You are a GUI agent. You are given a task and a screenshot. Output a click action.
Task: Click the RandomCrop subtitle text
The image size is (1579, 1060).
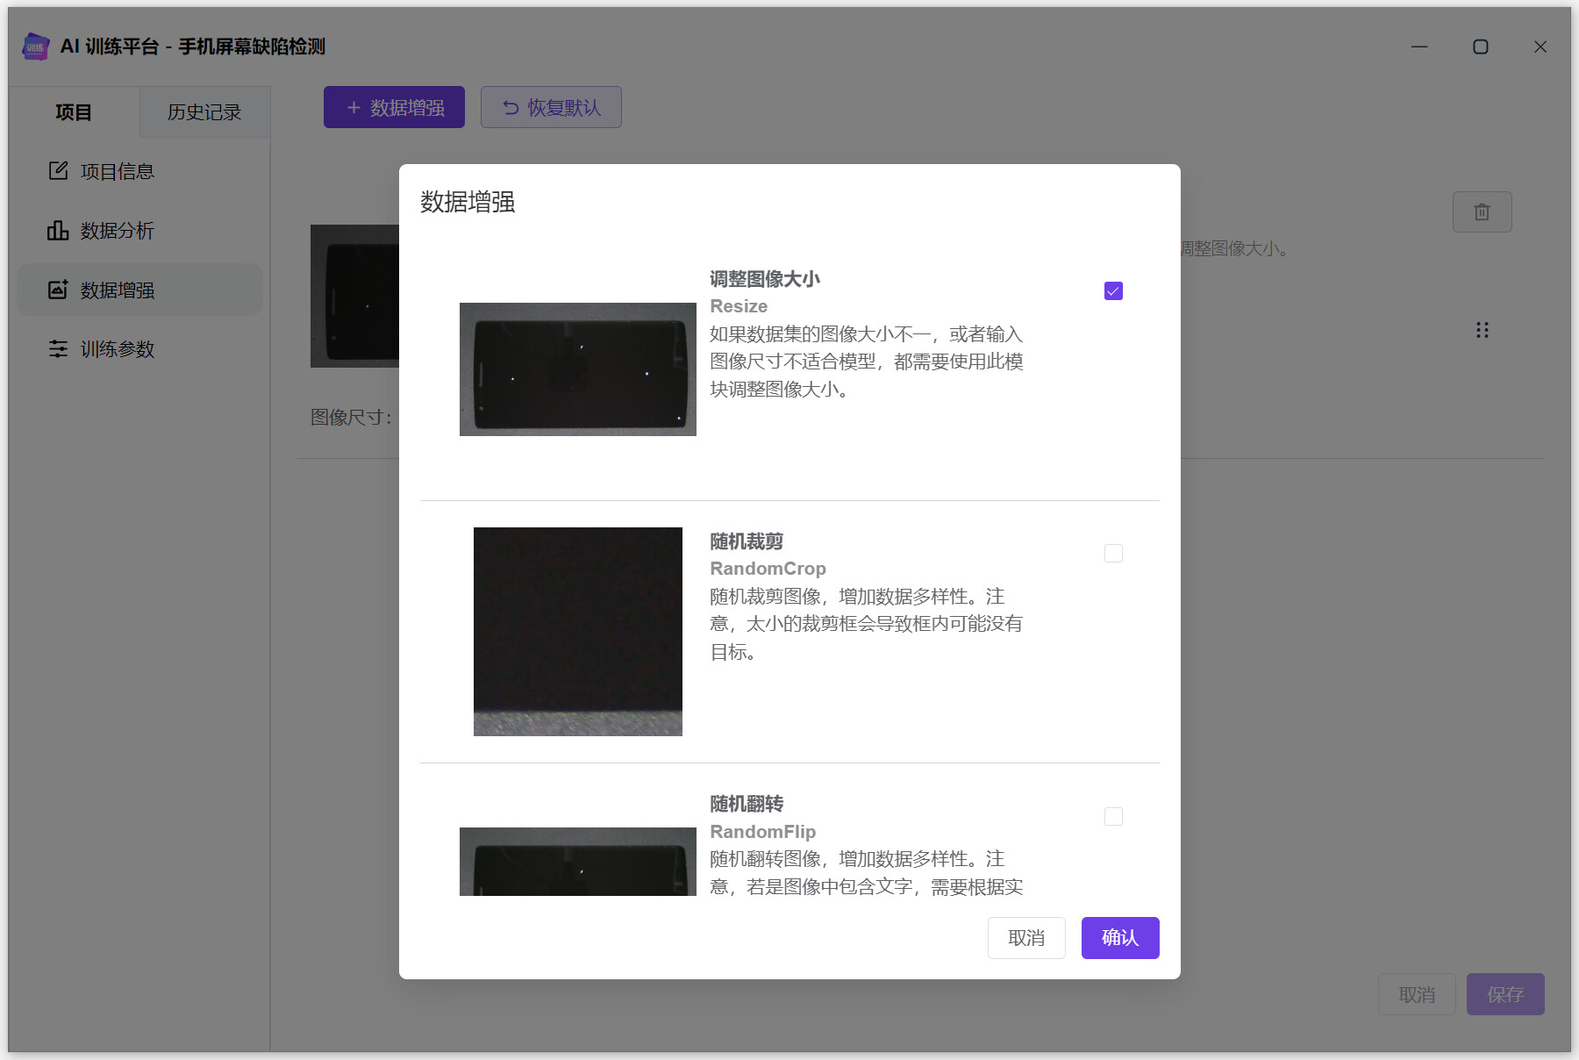point(768,569)
